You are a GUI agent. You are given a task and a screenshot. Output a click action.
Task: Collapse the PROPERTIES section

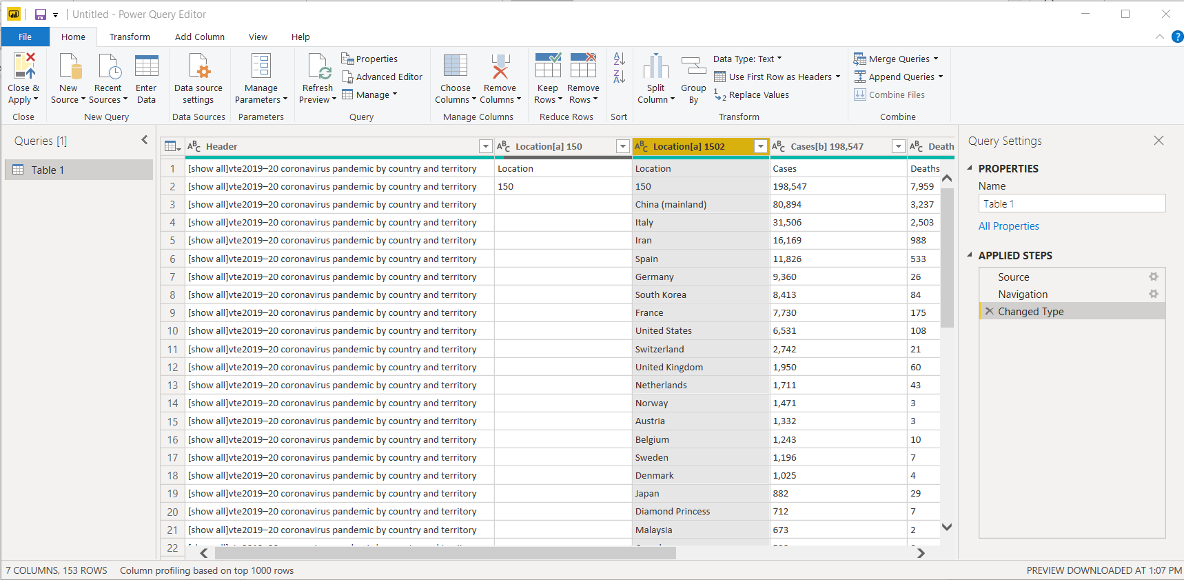970,168
